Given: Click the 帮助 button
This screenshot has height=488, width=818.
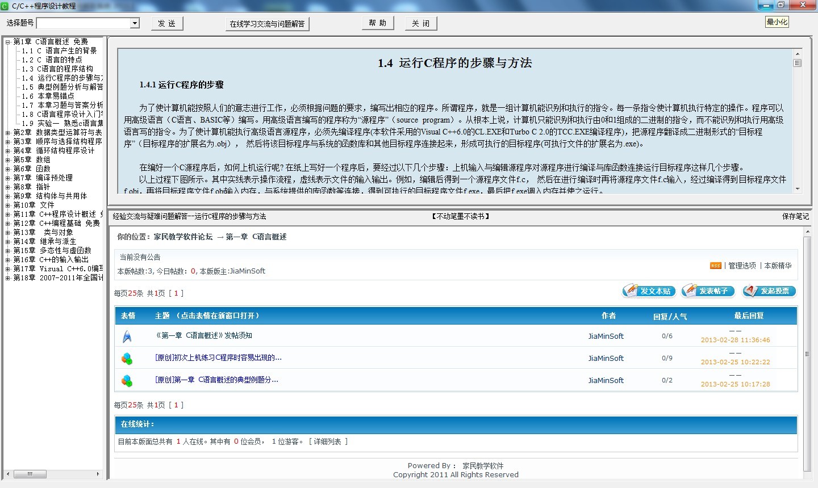Looking at the screenshot, I should click(x=378, y=23).
